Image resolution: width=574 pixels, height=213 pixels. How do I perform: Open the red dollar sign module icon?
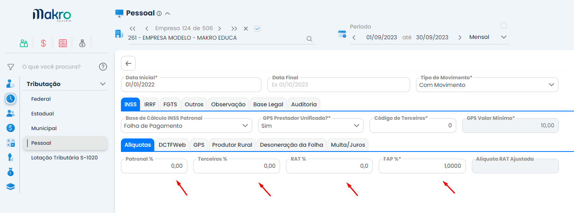click(x=43, y=43)
